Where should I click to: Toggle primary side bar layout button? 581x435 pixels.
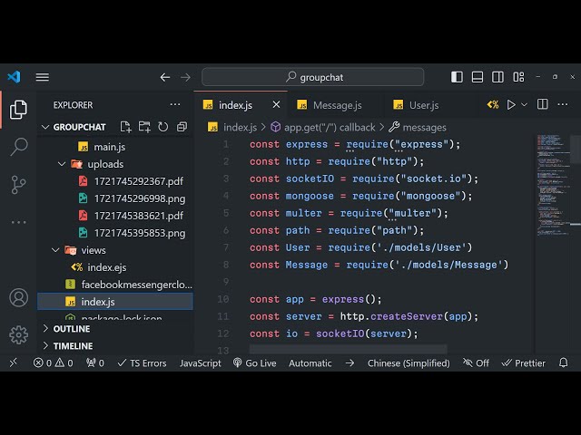click(457, 77)
